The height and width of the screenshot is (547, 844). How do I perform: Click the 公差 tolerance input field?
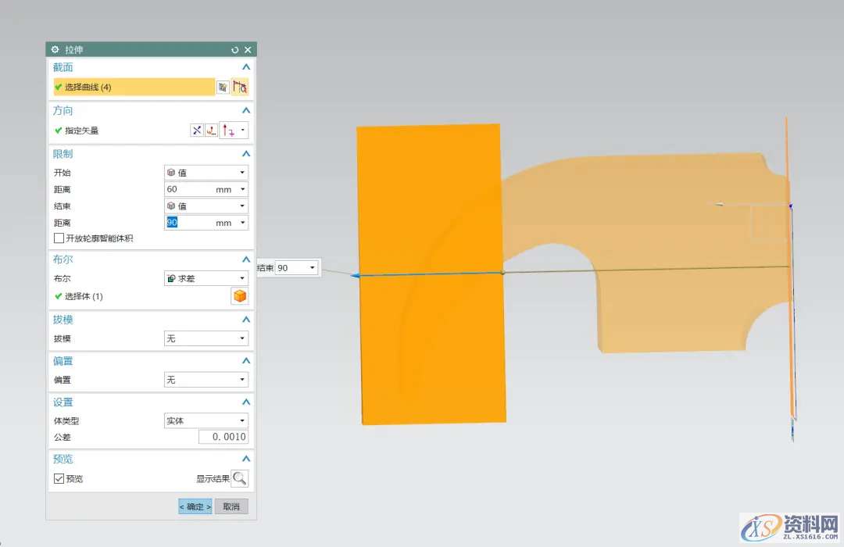[223, 437]
